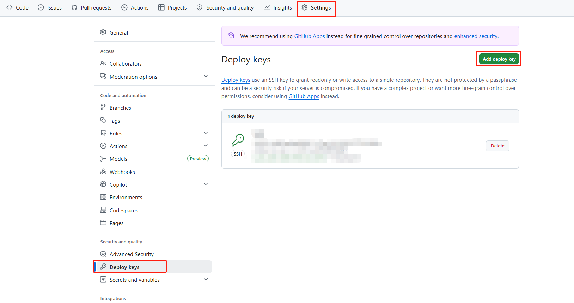The width and height of the screenshot is (574, 303).
Task: Open the Security and quality tab
Action: [225, 8]
